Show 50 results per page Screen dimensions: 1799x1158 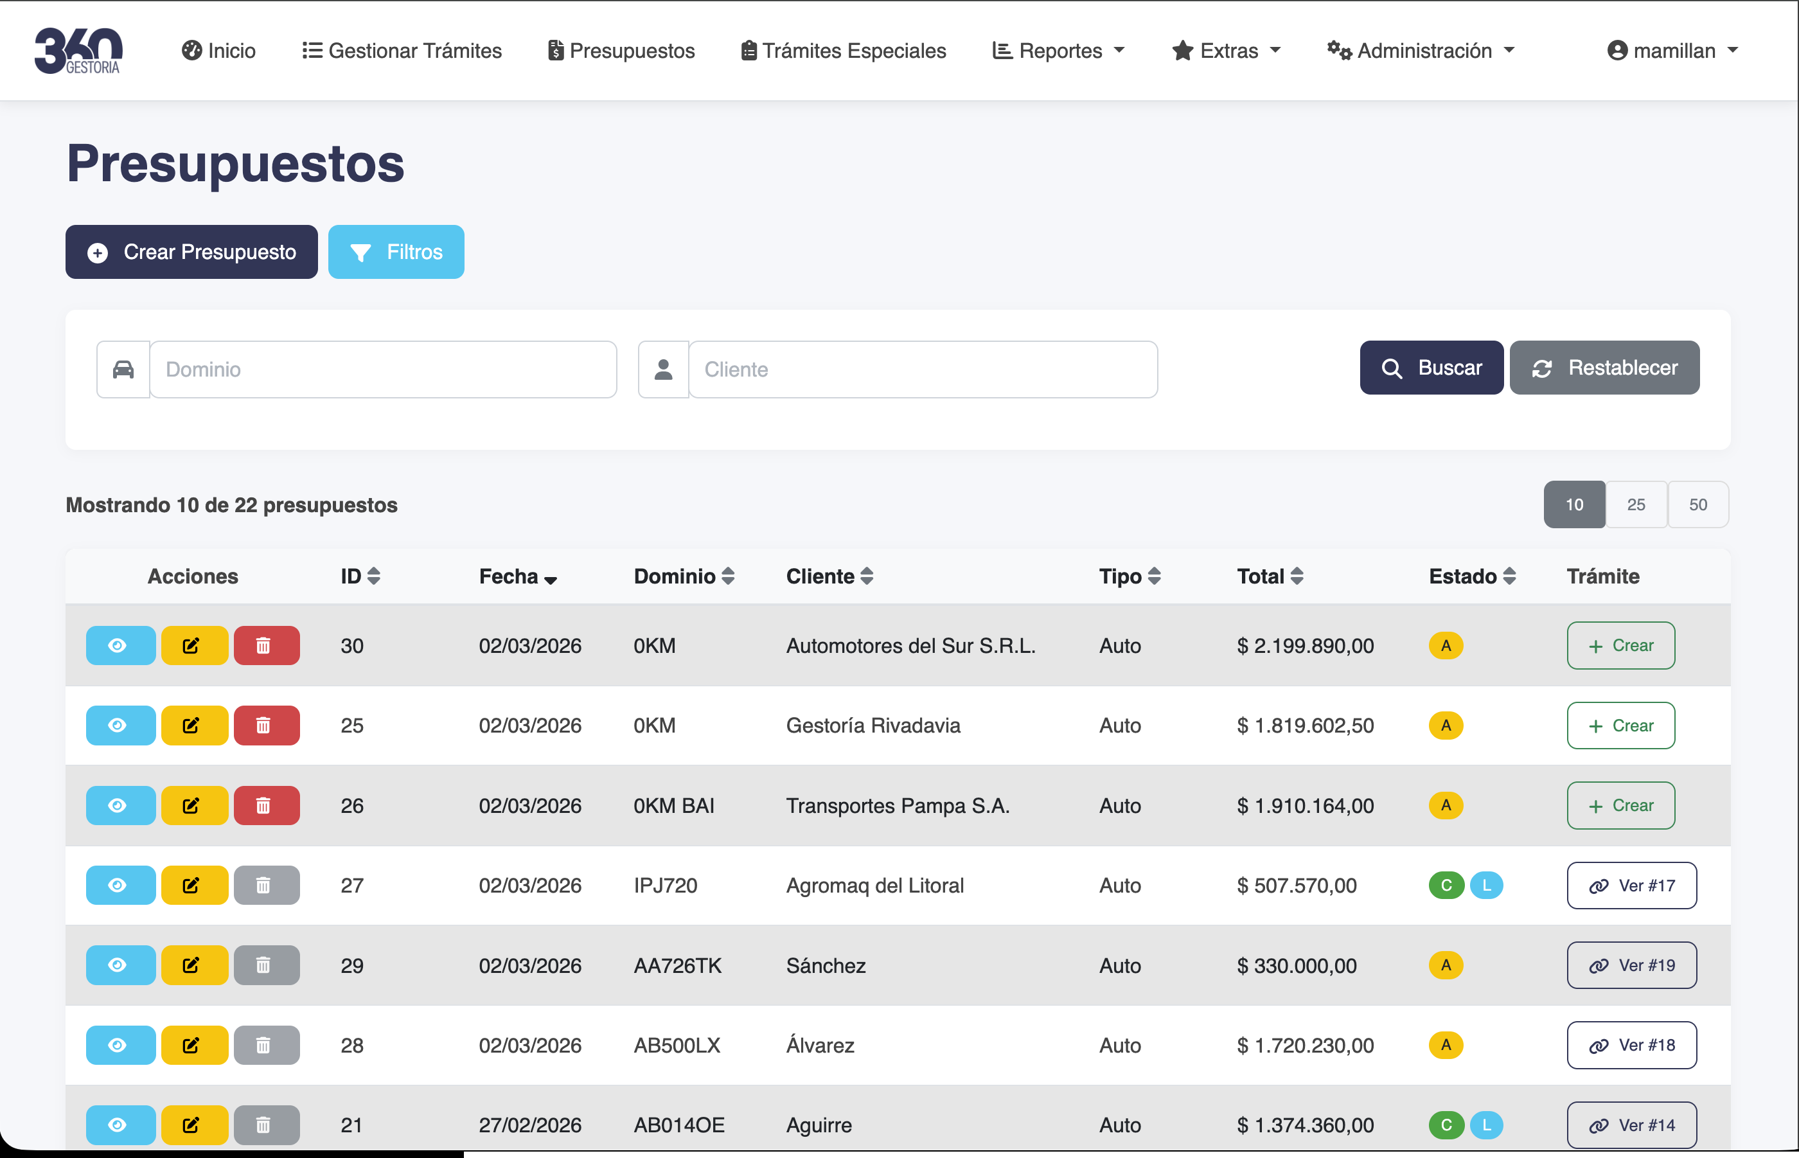point(1697,504)
